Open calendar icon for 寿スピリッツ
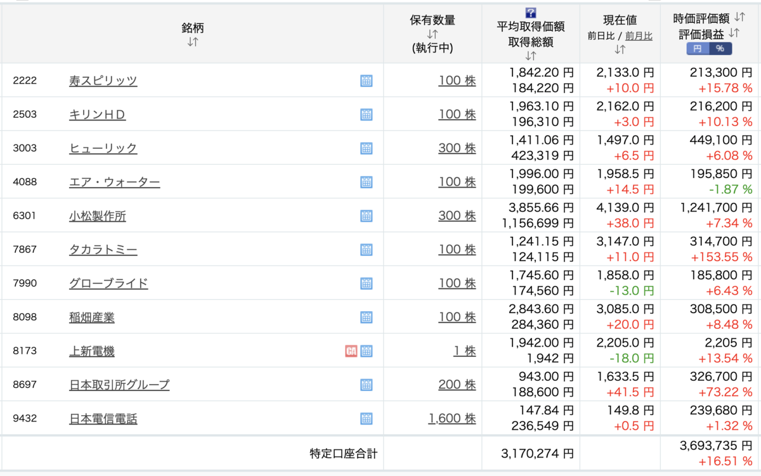761x476 pixels. [x=366, y=80]
